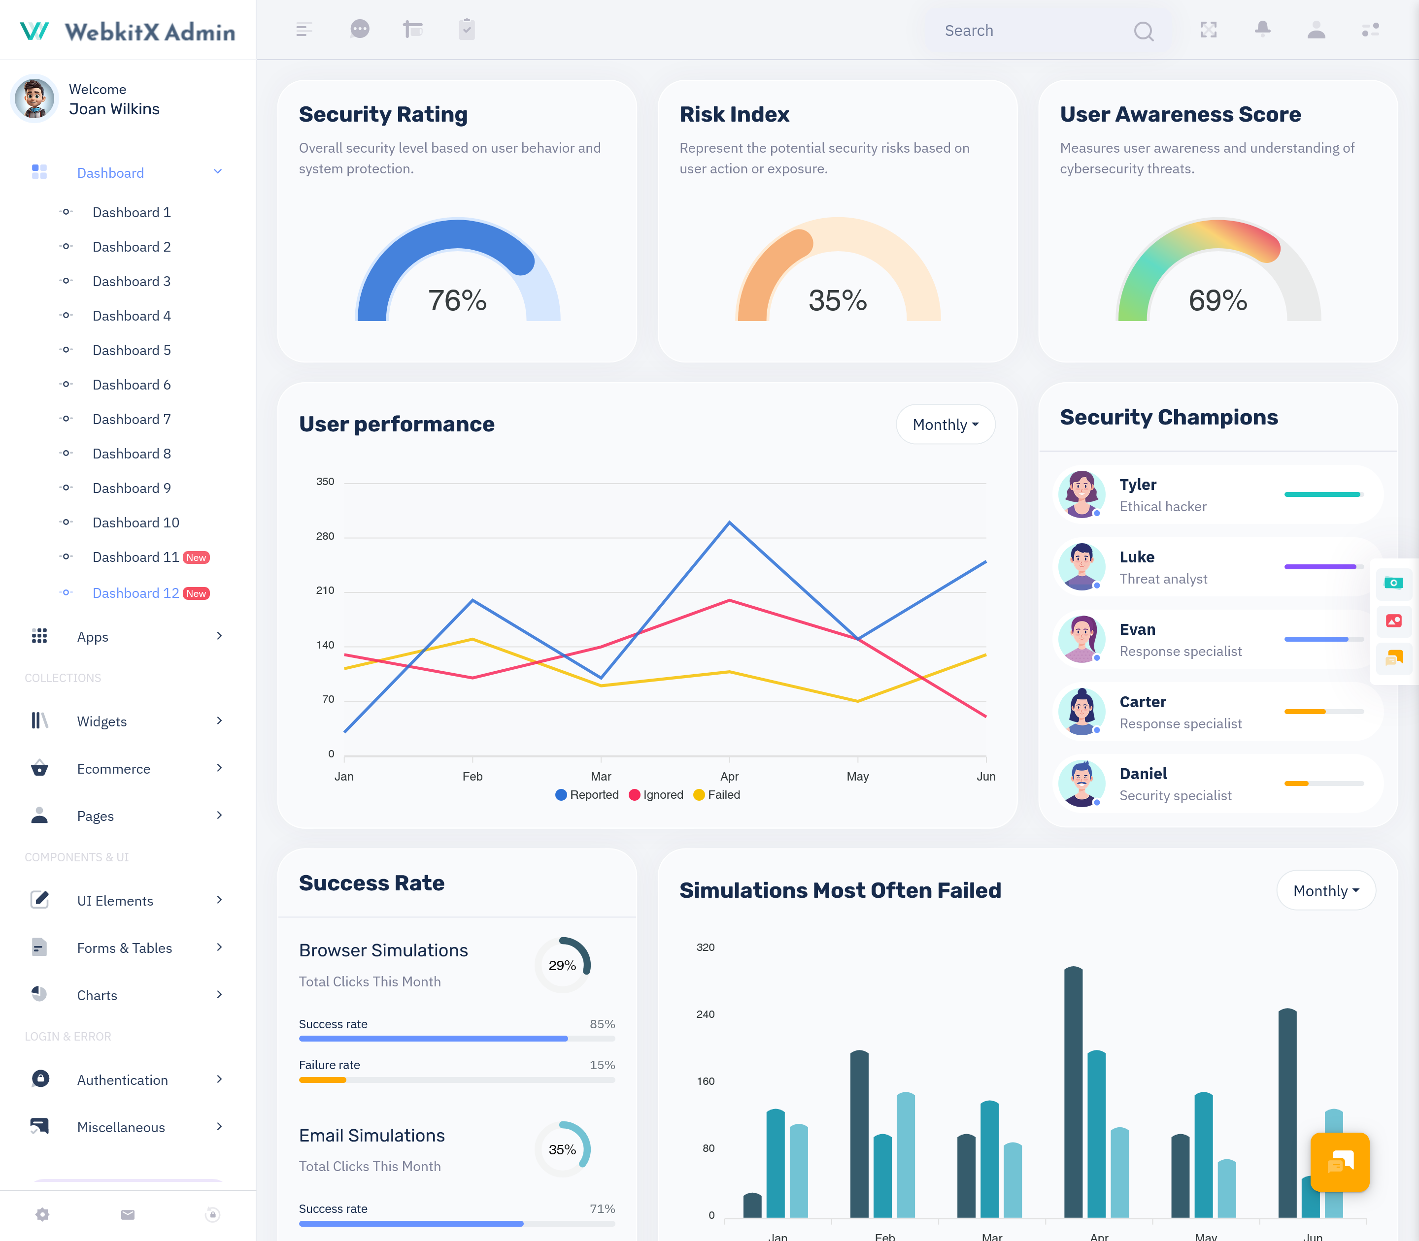Open the taskboard icon in top bar
1419x1241 pixels.
point(413,29)
